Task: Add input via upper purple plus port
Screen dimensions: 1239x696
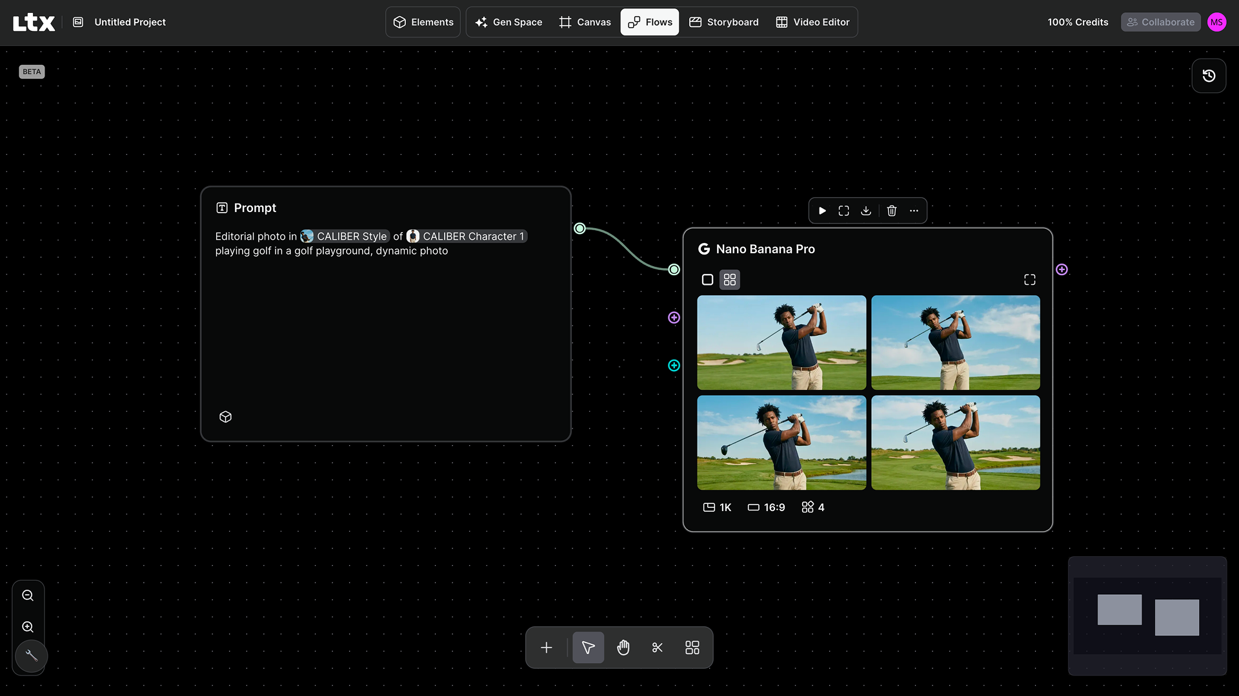Action: coord(674,317)
